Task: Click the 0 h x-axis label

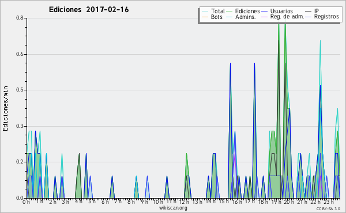Action: 26,202
